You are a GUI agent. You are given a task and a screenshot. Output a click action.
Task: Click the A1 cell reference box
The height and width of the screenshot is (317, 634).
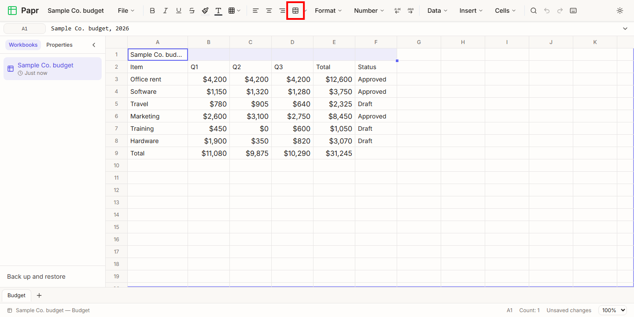25,29
